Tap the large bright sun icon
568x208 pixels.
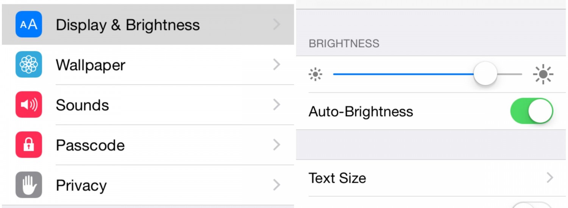543,75
